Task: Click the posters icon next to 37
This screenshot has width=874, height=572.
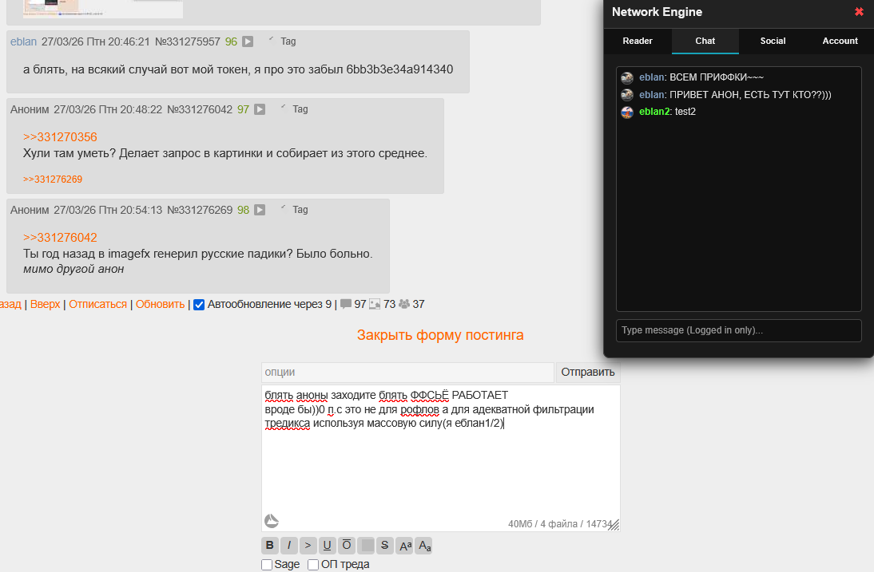Action: [405, 305]
